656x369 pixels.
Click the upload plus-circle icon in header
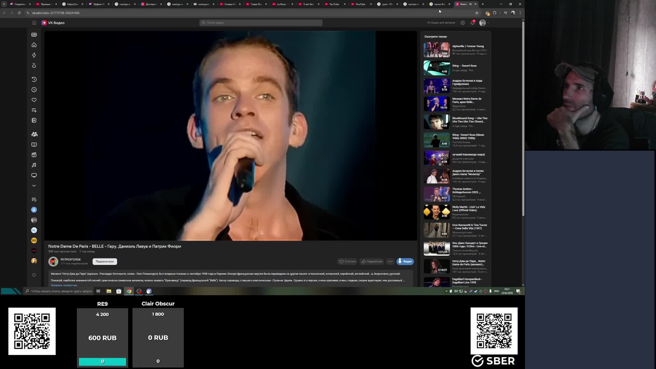463,23
